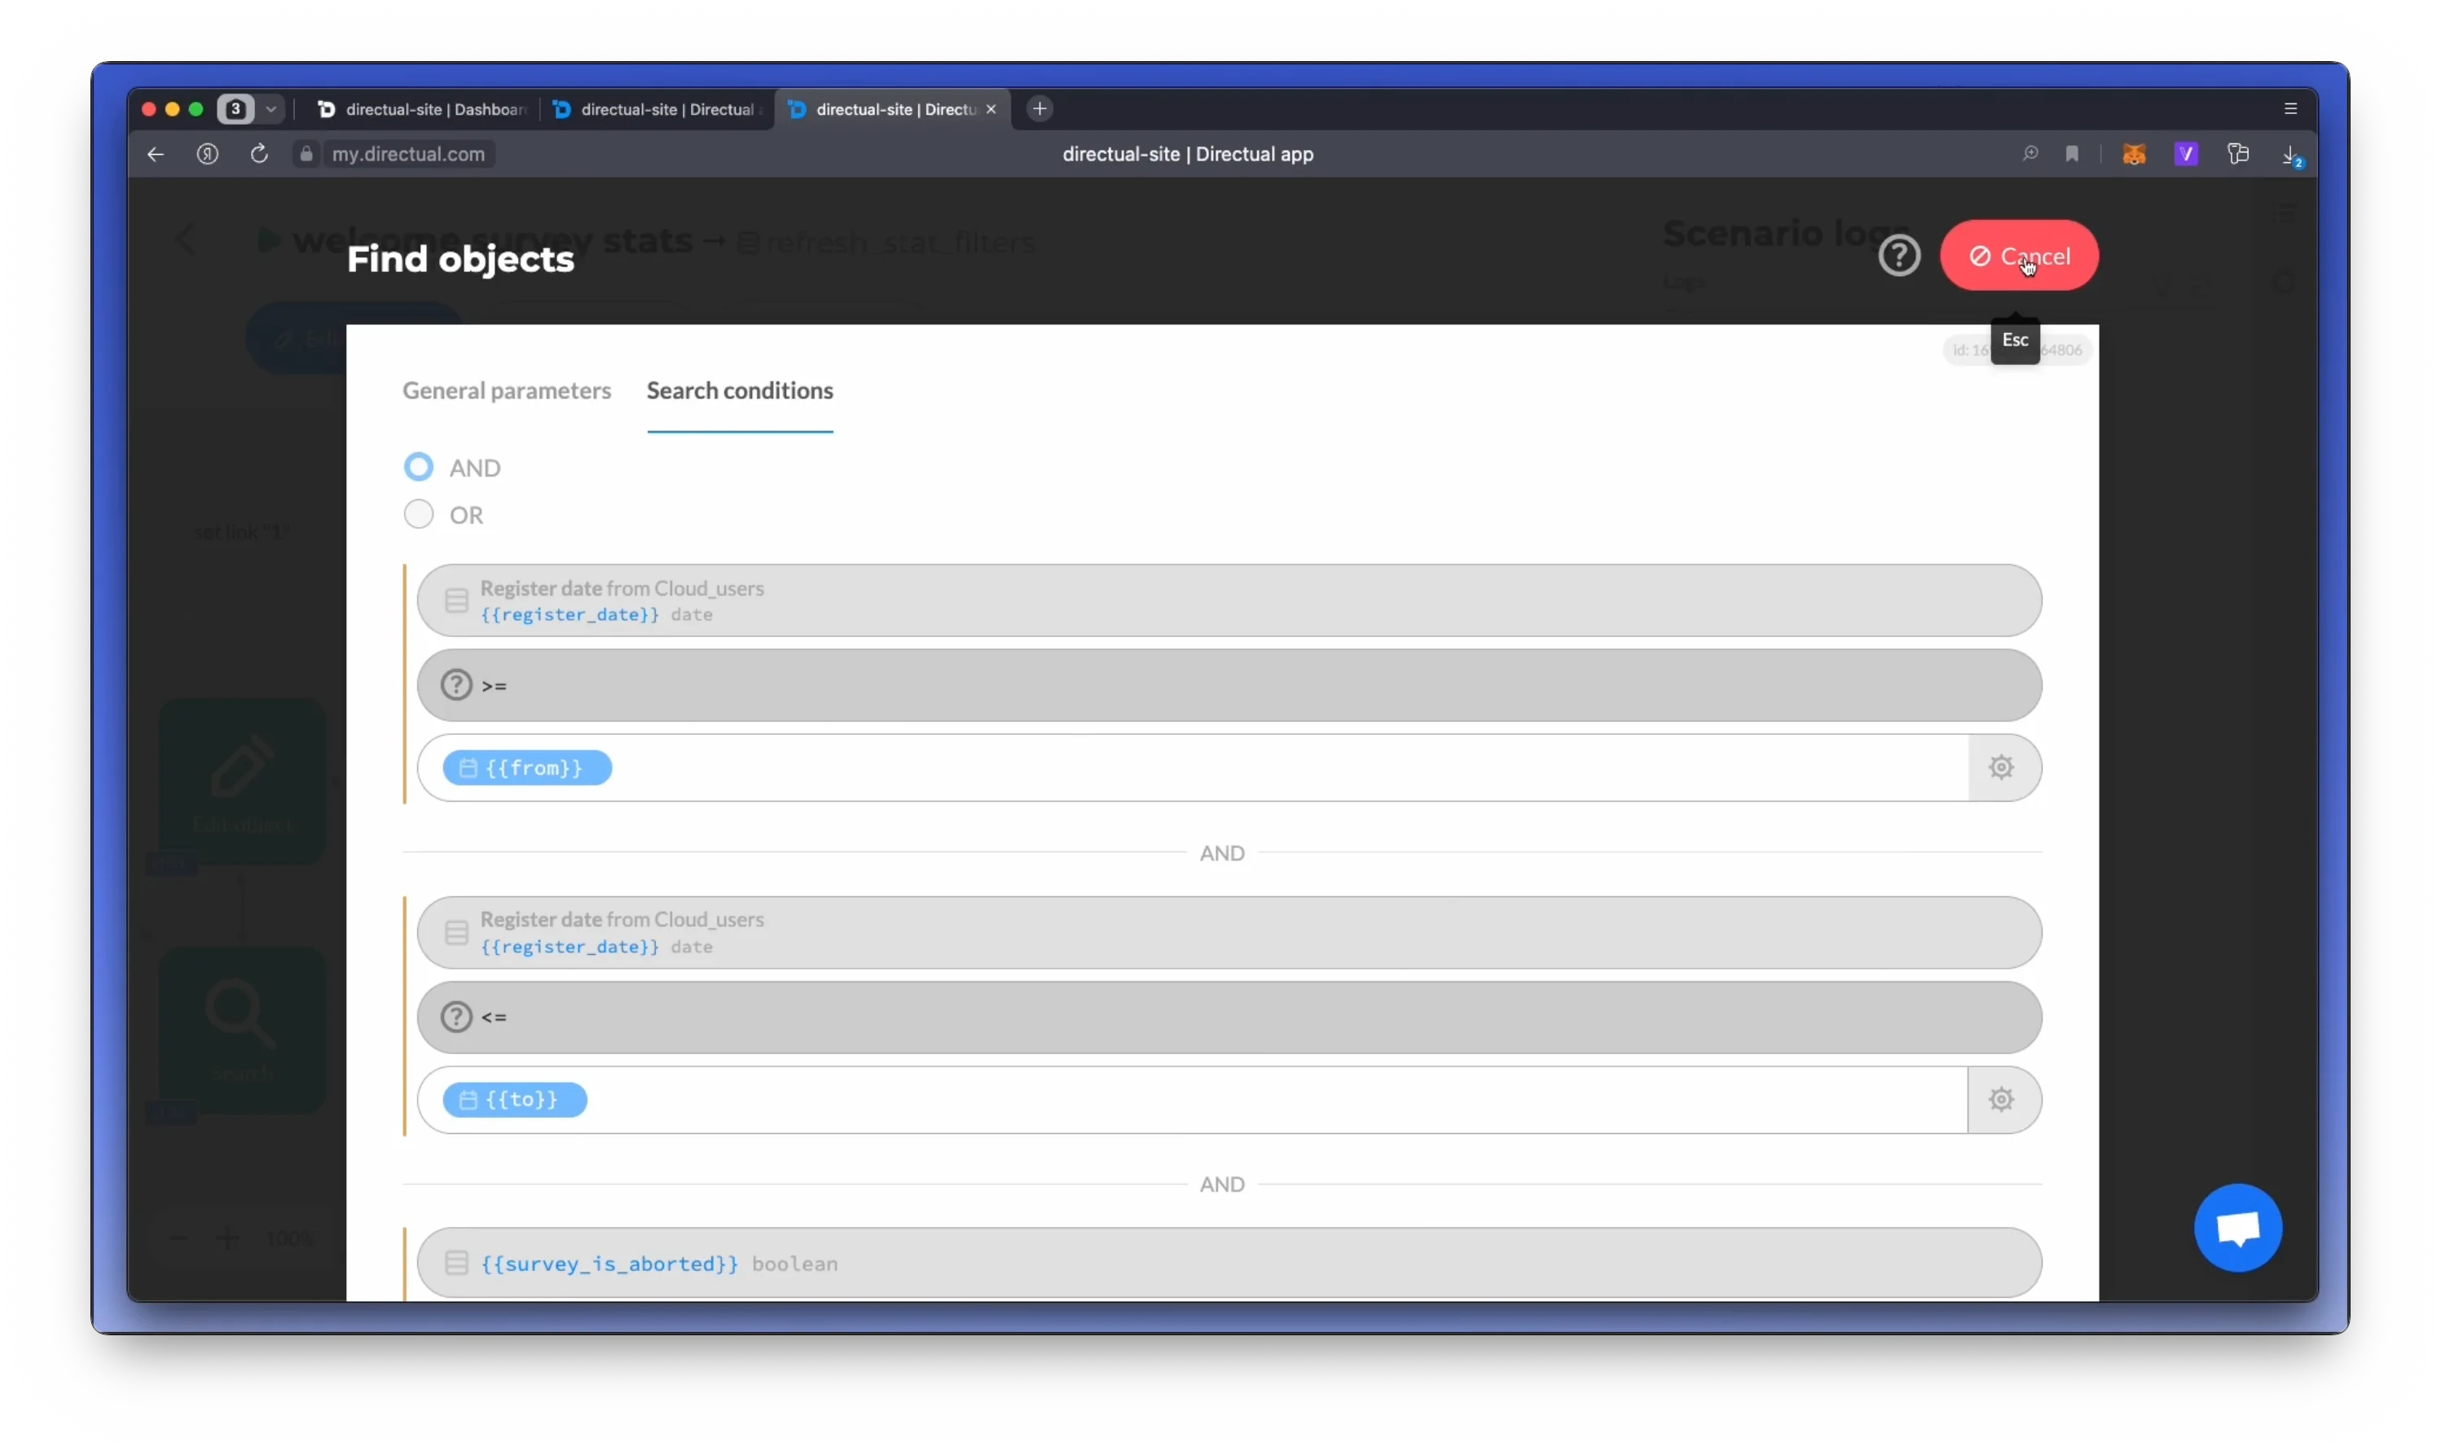Reload the page with refresh icon
The height and width of the screenshot is (1455, 2441).
pyautogui.click(x=259, y=154)
